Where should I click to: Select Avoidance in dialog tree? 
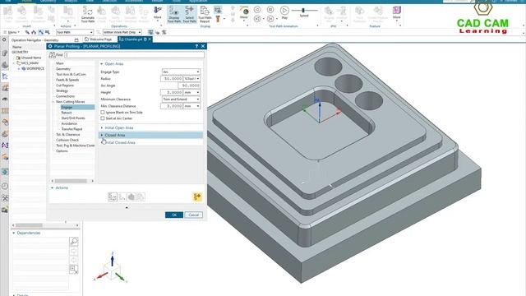(69, 123)
